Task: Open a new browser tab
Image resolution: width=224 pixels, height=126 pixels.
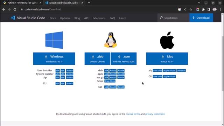Action: pos(89,3)
